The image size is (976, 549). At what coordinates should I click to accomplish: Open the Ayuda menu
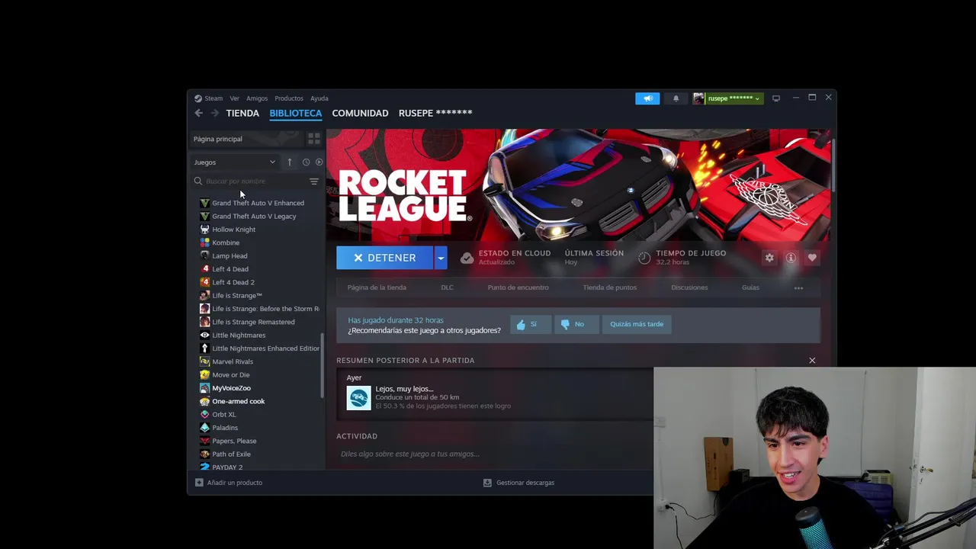[319, 98]
